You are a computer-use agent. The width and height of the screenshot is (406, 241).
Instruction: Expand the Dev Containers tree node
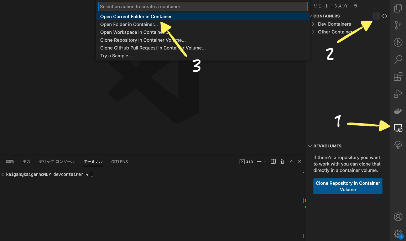tap(313, 24)
